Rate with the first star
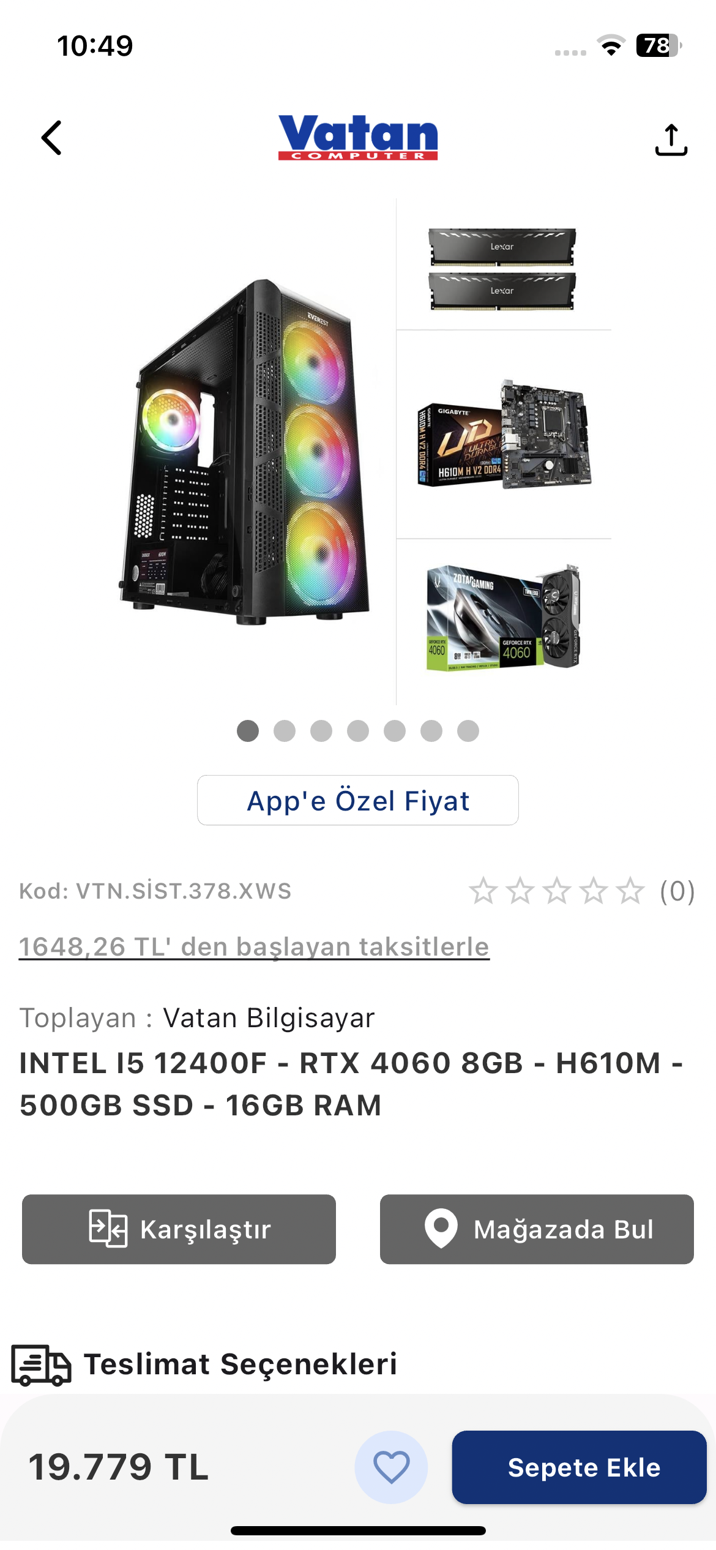 483,891
